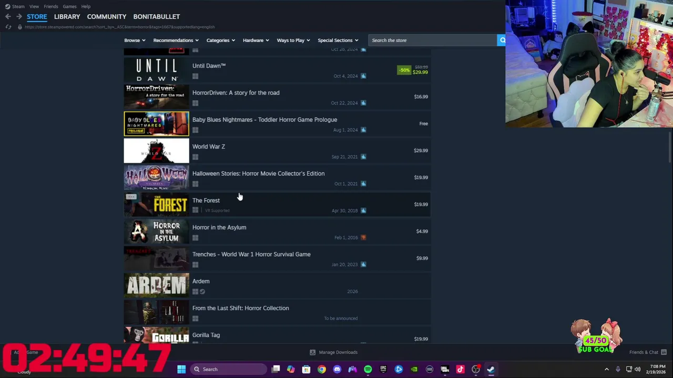
Task: Open Halloween Stories: Horror Movie Collector's Edition
Action: tap(277, 177)
